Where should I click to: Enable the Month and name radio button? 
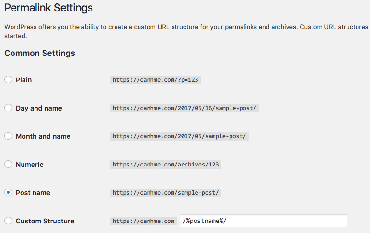[x=8, y=136]
